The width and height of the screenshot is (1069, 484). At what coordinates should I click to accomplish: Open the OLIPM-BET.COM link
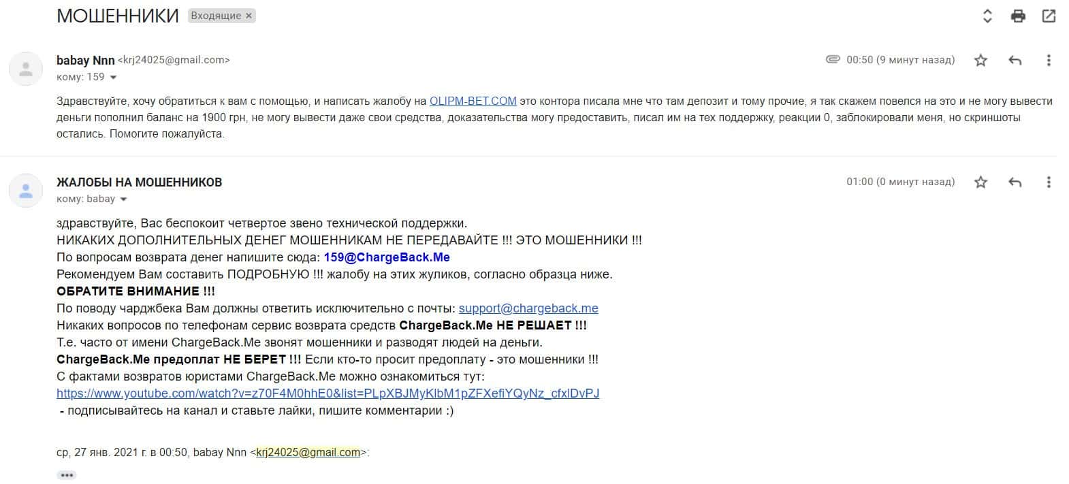coord(473,101)
